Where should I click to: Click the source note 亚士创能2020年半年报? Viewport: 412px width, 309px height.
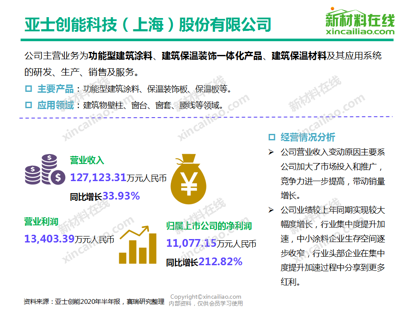pyautogui.click(x=88, y=301)
